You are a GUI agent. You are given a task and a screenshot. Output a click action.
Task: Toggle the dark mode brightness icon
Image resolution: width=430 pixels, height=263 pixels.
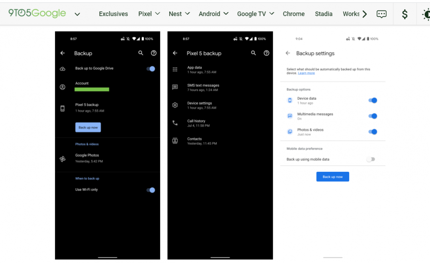[426, 14]
